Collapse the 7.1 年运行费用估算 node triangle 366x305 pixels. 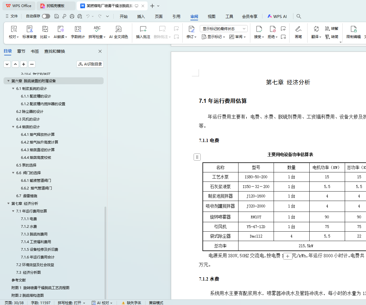(13, 211)
